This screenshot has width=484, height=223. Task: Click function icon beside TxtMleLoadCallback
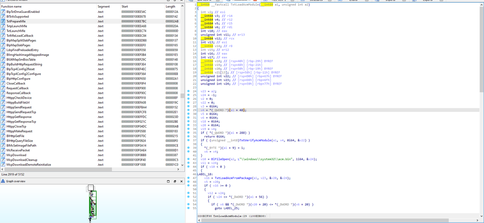click(3, 35)
